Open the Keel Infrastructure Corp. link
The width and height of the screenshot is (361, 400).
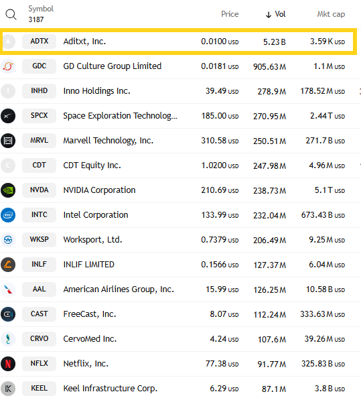(110, 389)
